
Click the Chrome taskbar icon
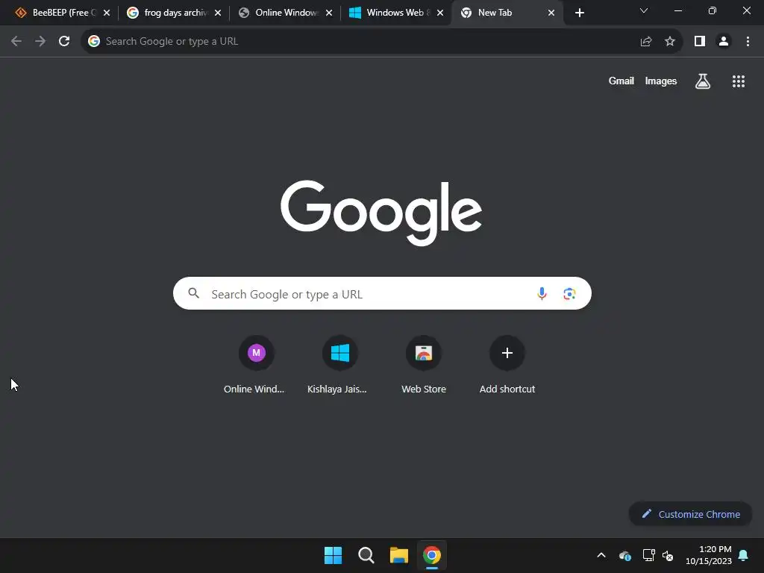pos(432,555)
